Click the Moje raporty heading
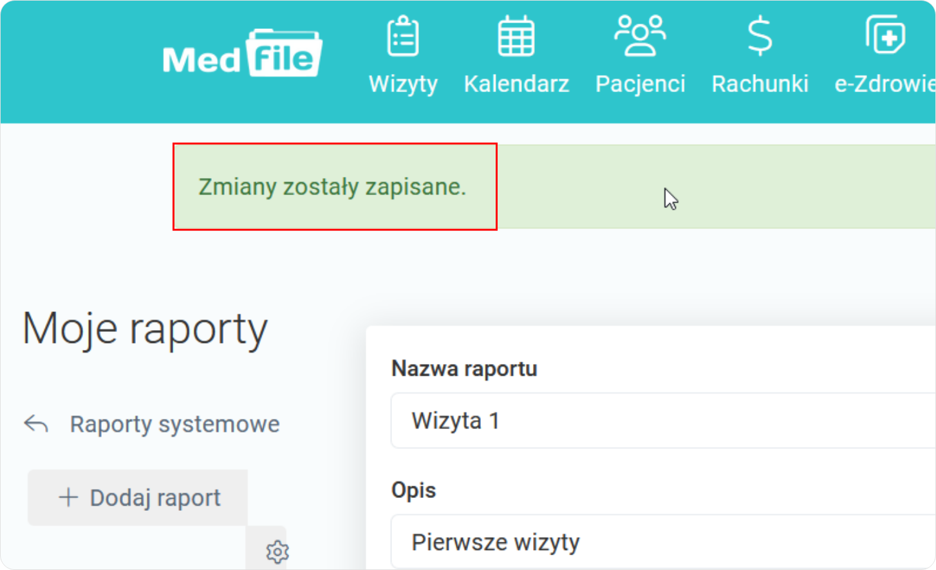The image size is (936, 570). tap(145, 329)
